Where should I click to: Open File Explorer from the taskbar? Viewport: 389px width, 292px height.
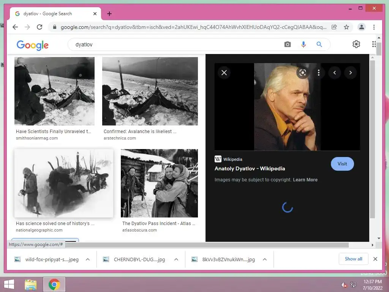(x=31, y=284)
